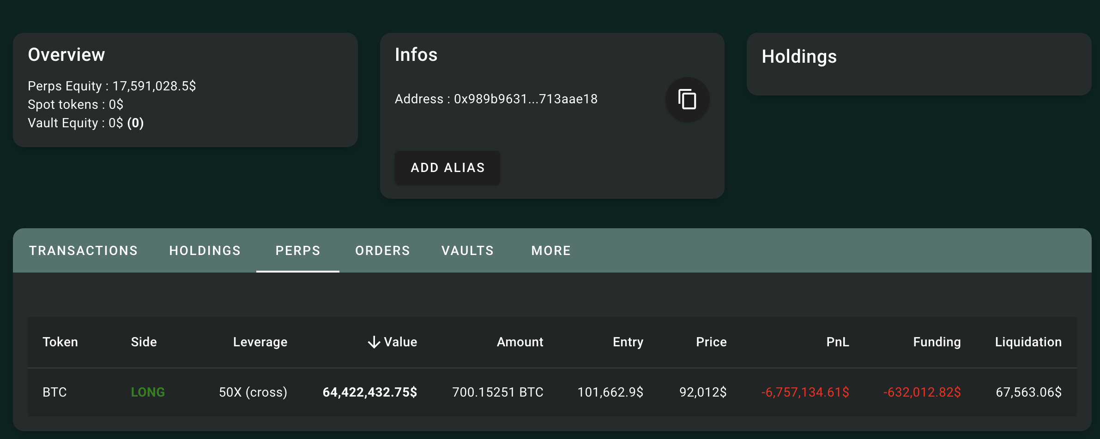This screenshot has width=1100, height=439.
Task: Open the HOLDINGS tab
Action: pos(205,250)
